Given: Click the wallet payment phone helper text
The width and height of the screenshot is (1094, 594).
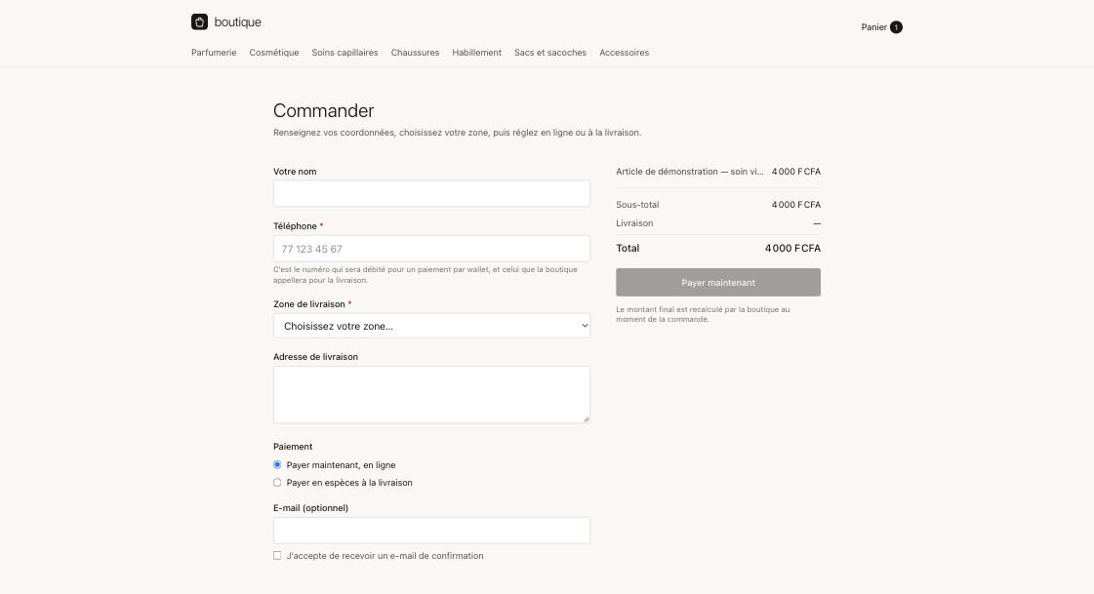Looking at the screenshot, I should pos(425,275).
